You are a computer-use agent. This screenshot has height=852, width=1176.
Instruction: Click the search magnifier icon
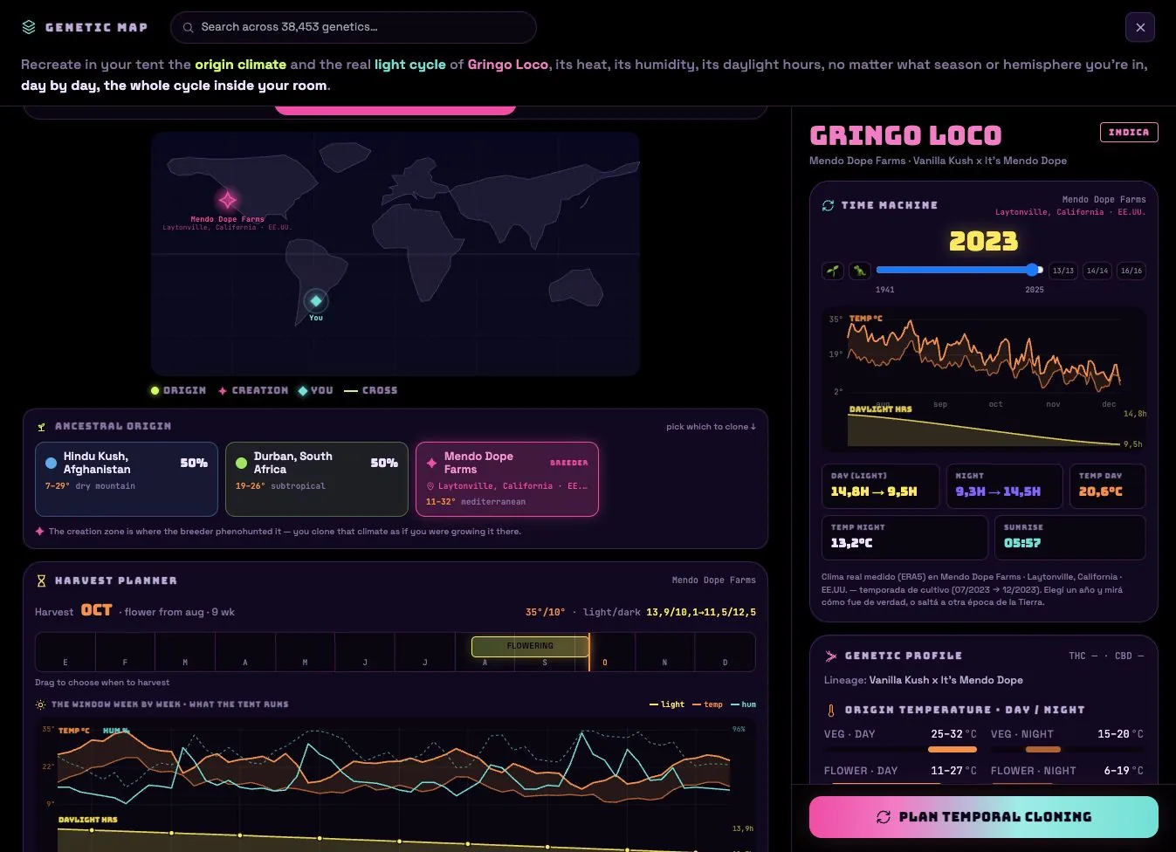coord(188,27)
